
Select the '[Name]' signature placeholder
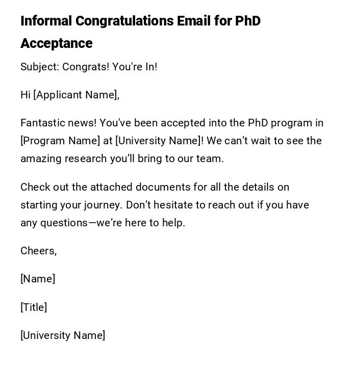coord(38,279)
